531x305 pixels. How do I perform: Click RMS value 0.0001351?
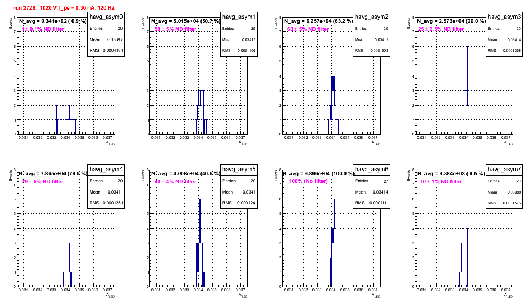(113, 203)
